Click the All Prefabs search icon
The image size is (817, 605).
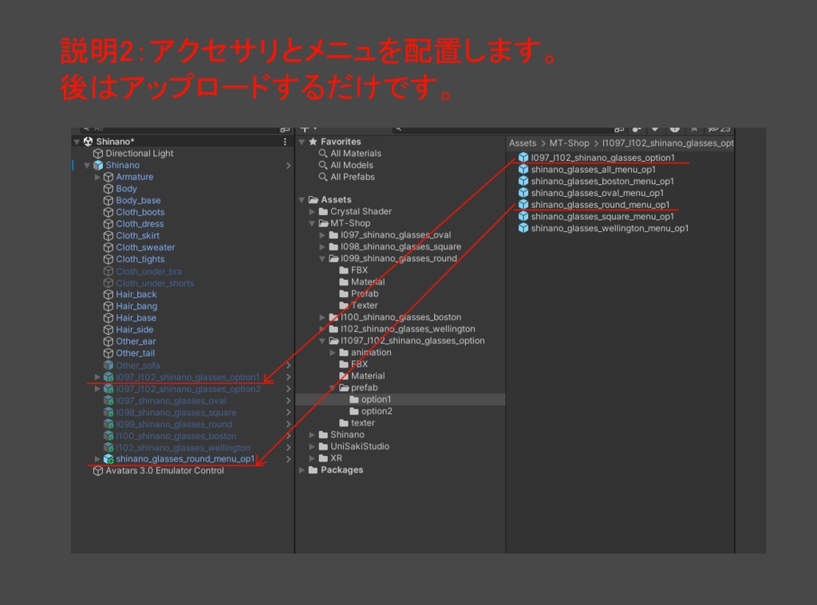point(323,177)
